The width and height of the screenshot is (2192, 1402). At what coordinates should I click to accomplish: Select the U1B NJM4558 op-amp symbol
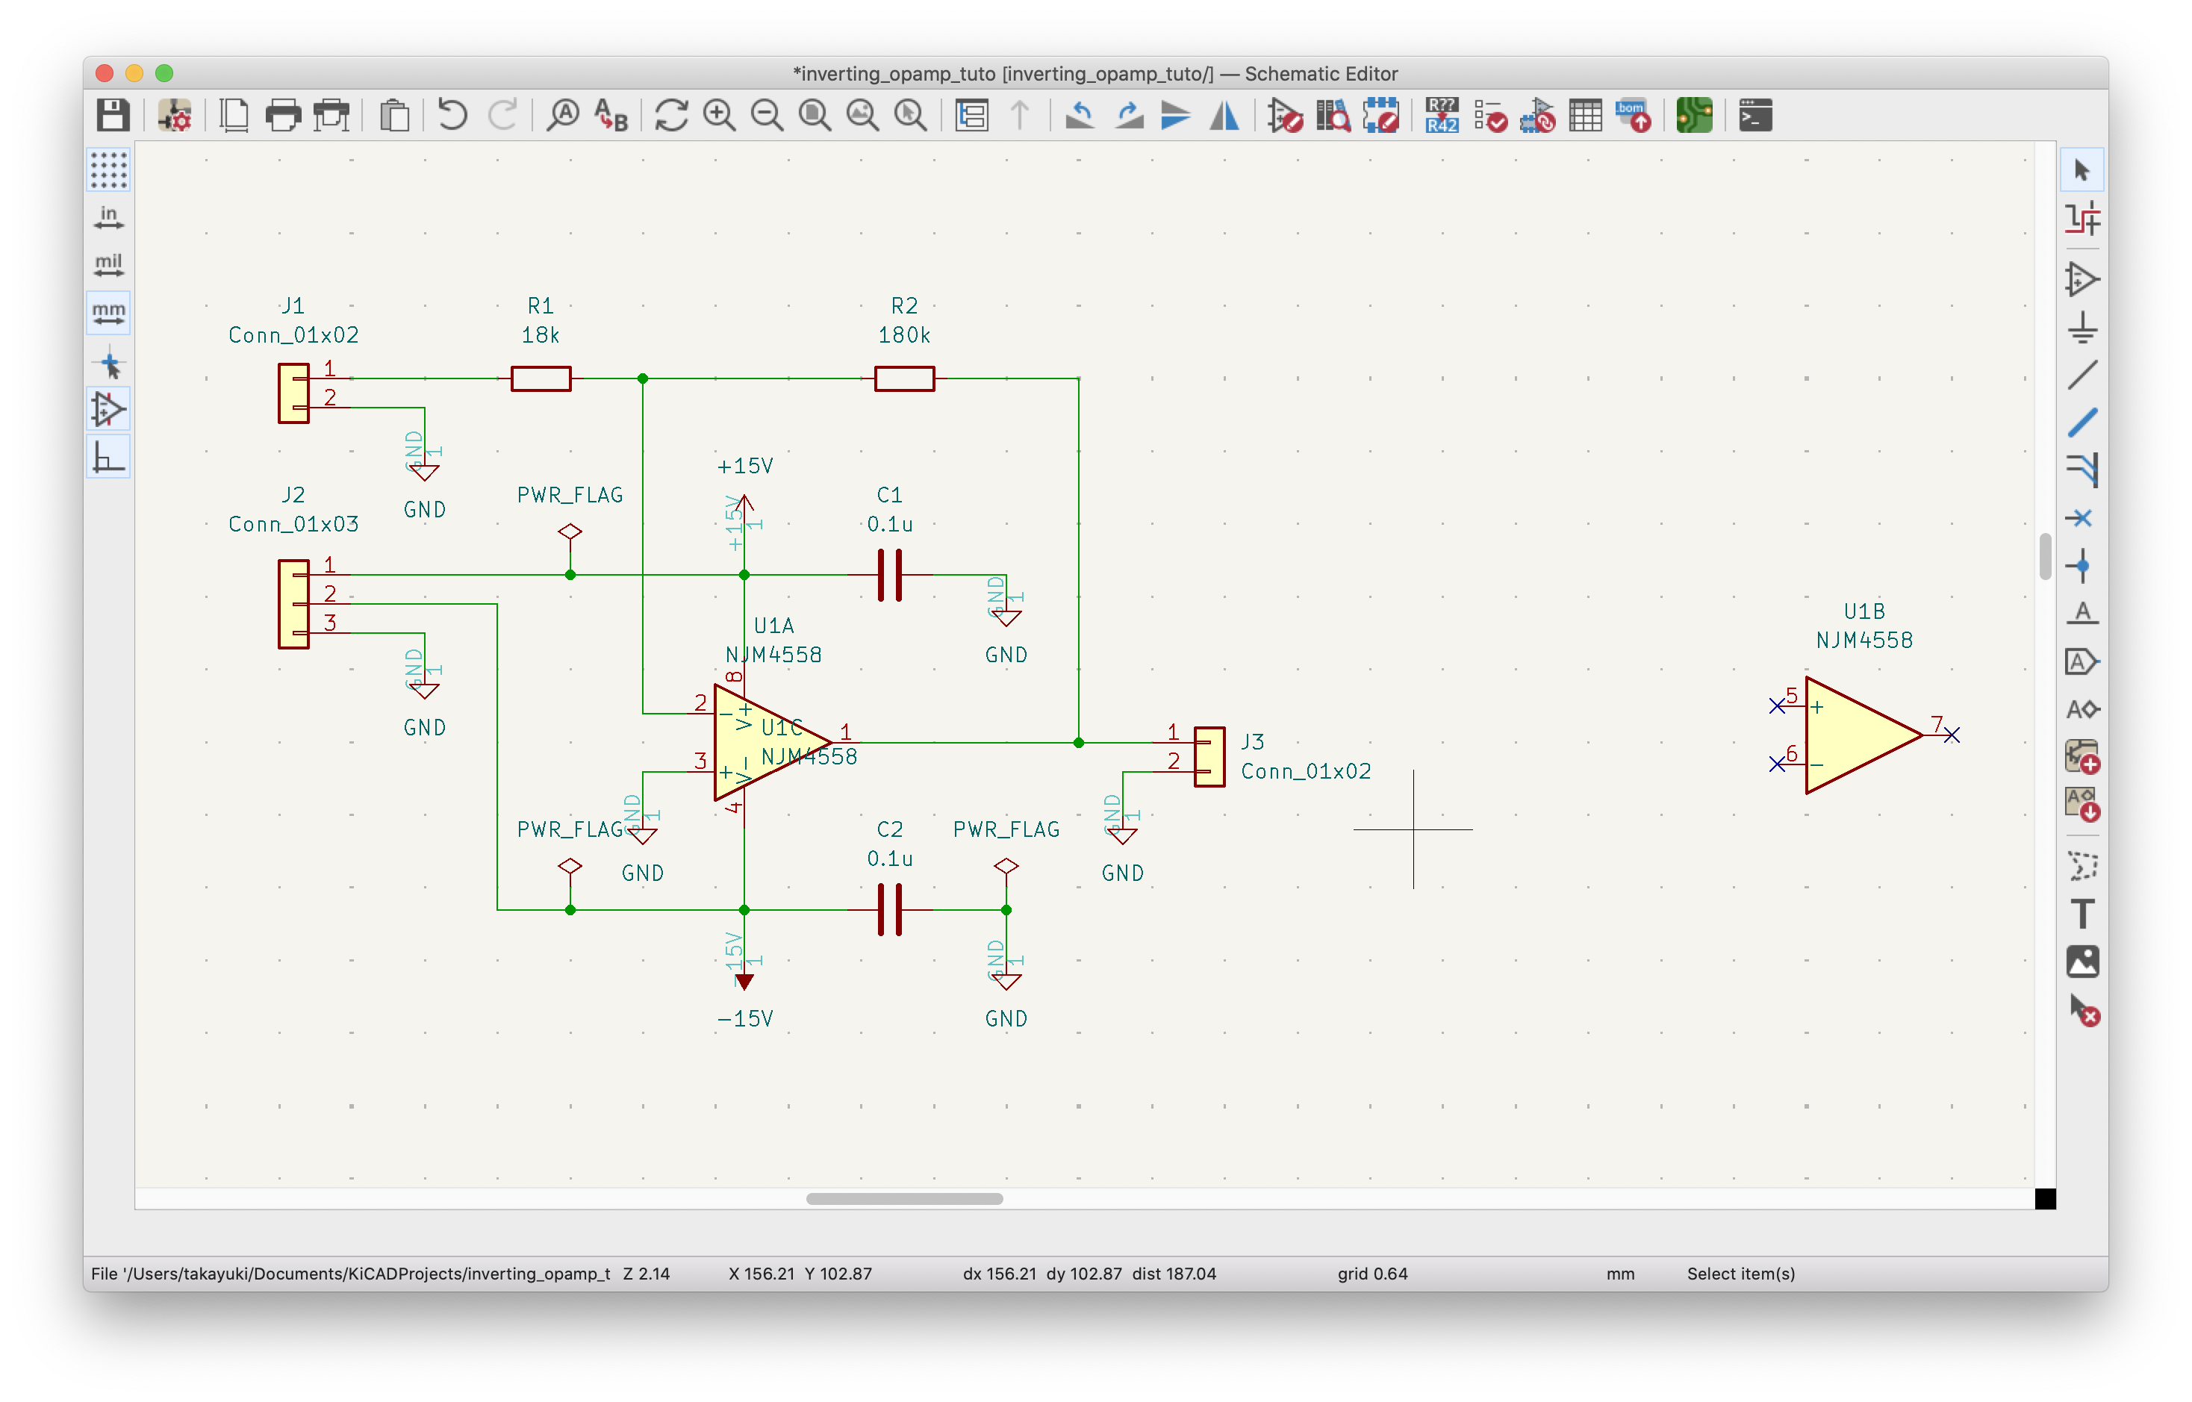1863,734
